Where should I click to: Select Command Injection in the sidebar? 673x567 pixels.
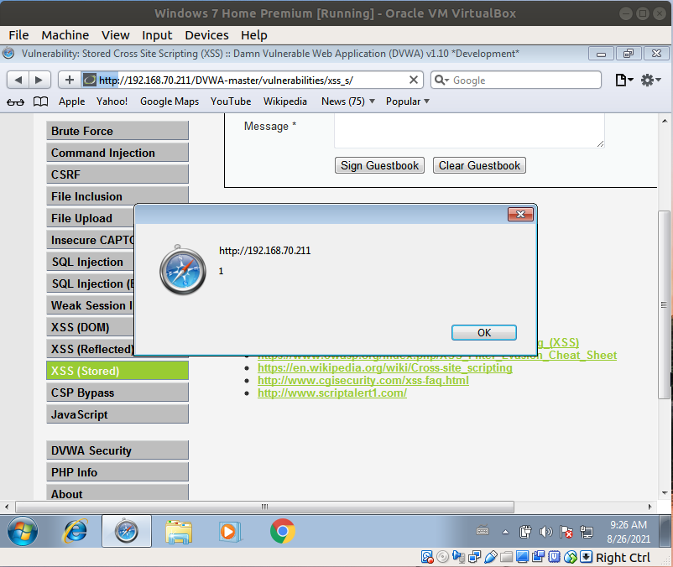(x=117, y=153)
